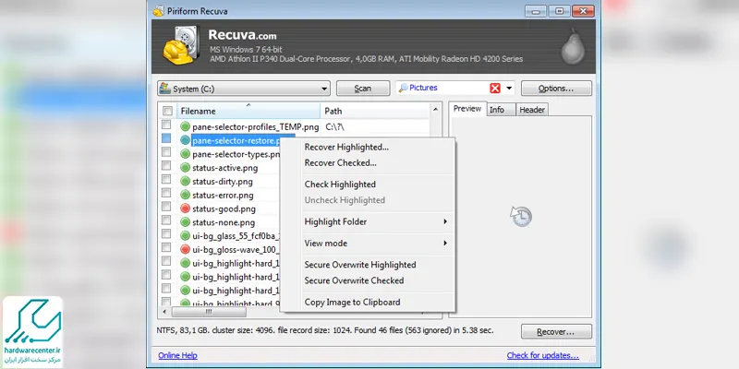Click the Recover... button
This screenshot has height=369, width=739.
[556, 332]
